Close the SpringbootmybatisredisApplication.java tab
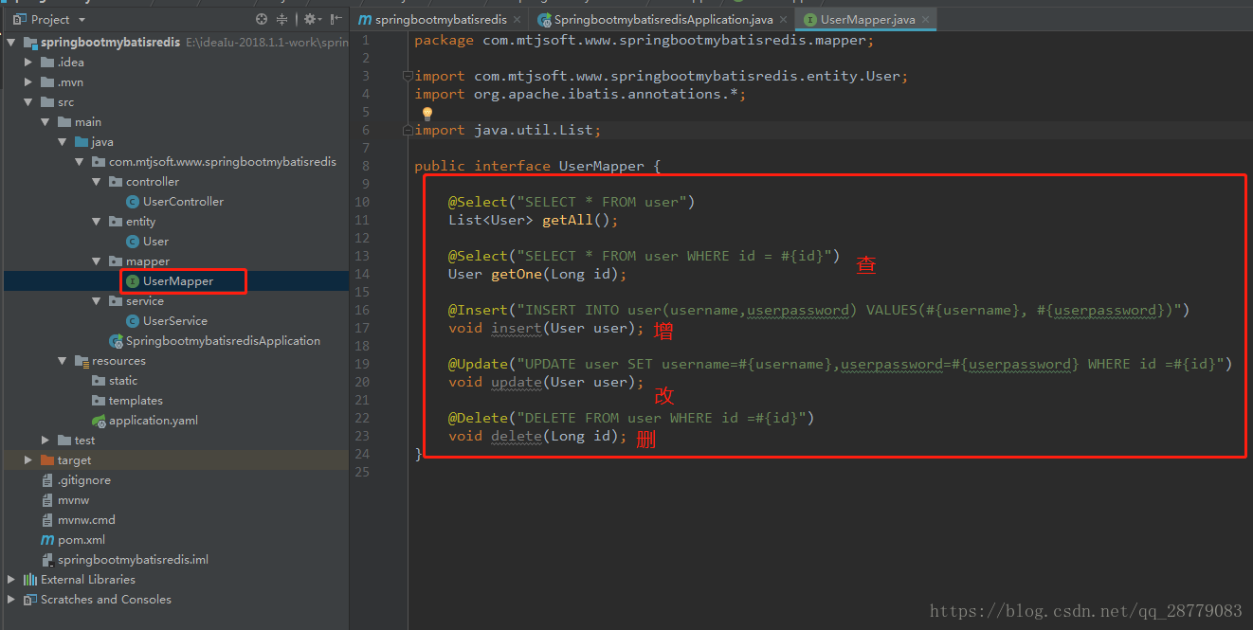 (783, 19)
